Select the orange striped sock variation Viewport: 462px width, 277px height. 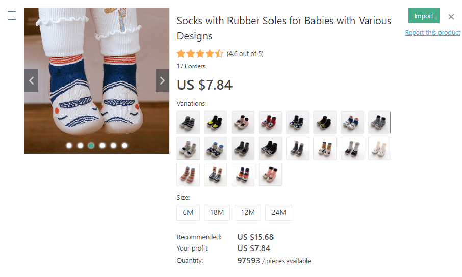(188, 174)
